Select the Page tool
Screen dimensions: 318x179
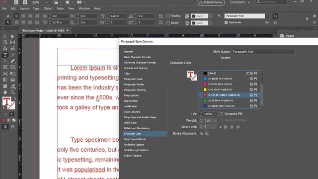5,42
